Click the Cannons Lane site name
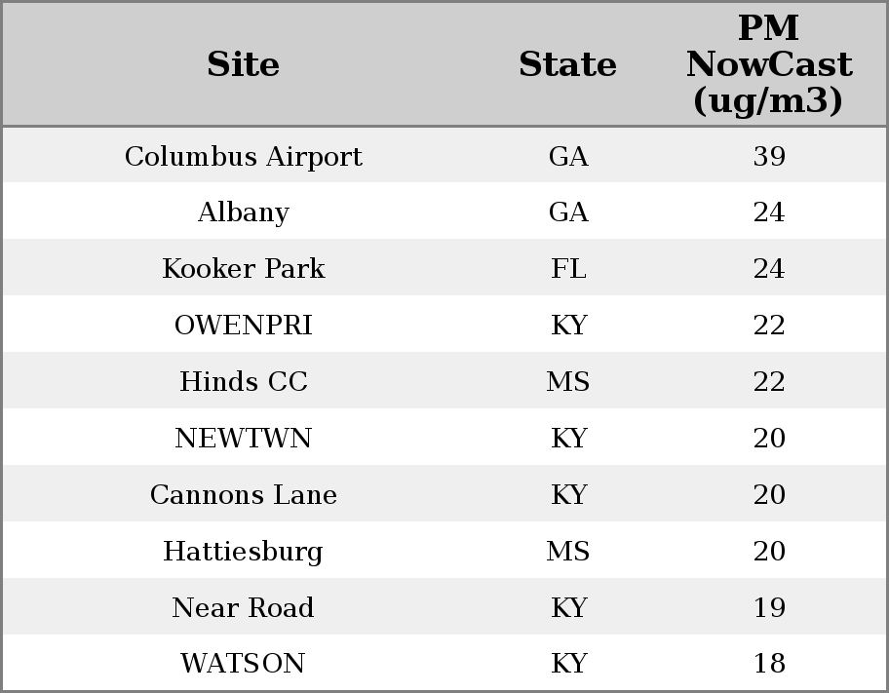889x693 pixels. [x=243, y=495]
